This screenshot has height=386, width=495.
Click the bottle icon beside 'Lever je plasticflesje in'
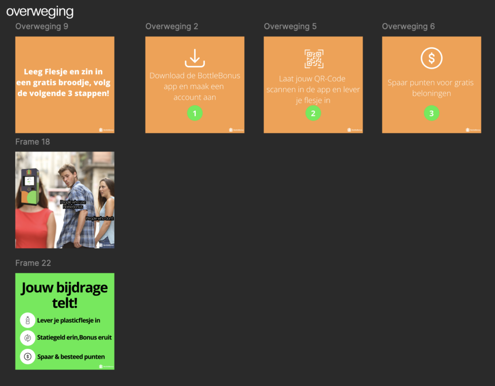(x=28, y=320)
